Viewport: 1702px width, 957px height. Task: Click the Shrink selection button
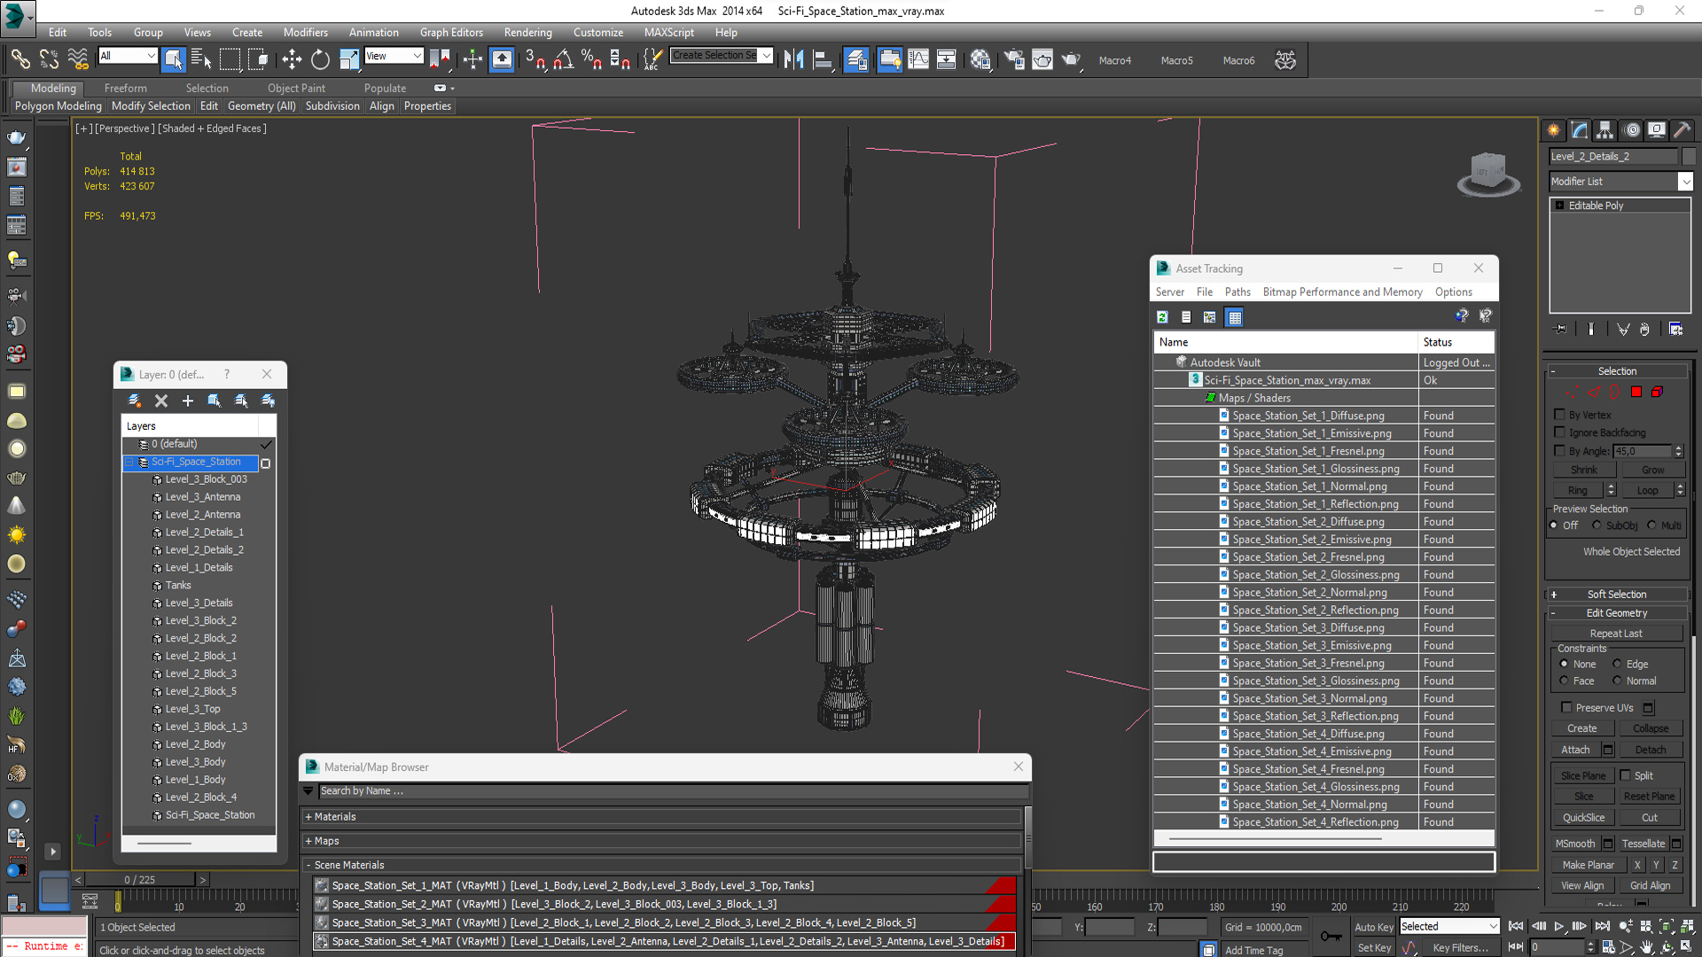tap(1584, 470)
